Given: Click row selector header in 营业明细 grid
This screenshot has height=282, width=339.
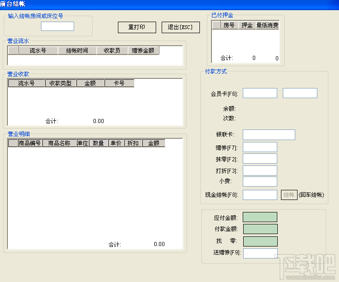Looking at the screenshot, I should [x=13, y=143].
